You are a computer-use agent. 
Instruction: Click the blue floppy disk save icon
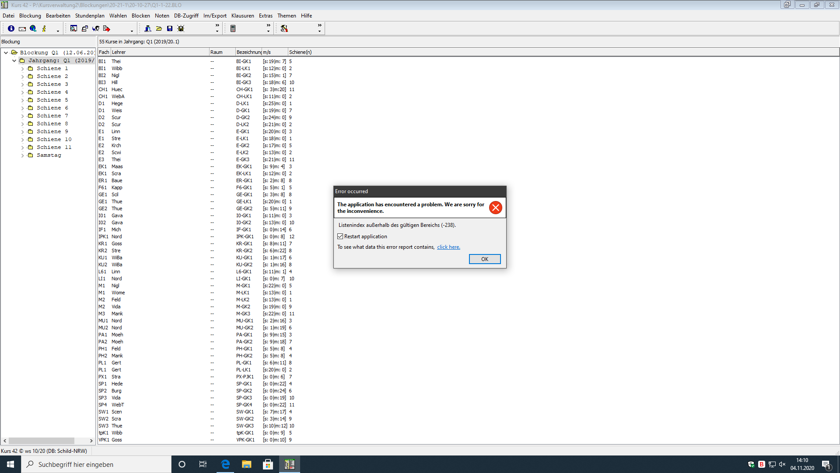point(170,28)
